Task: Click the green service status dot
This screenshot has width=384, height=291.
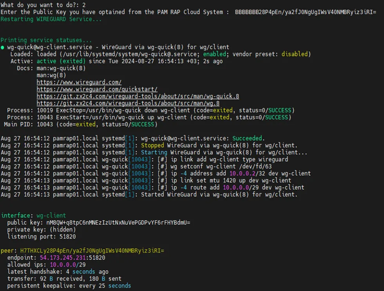Action: click(2, 47)
